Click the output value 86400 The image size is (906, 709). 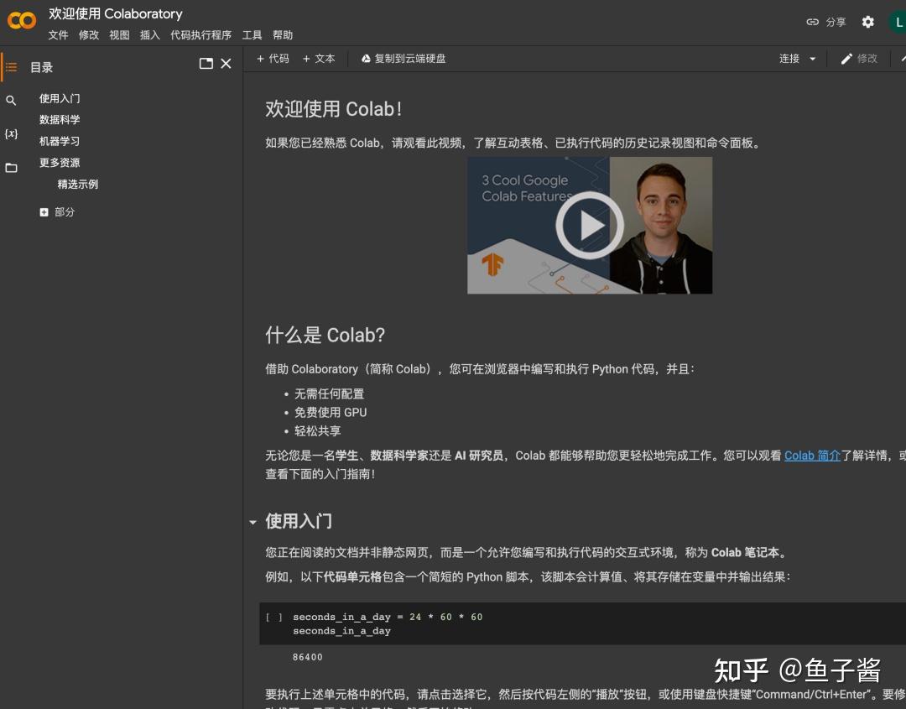[x=307, y=657]
